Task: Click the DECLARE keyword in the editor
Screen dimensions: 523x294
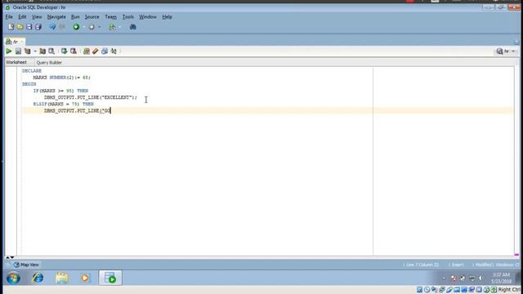Action: tap(32, 71)
